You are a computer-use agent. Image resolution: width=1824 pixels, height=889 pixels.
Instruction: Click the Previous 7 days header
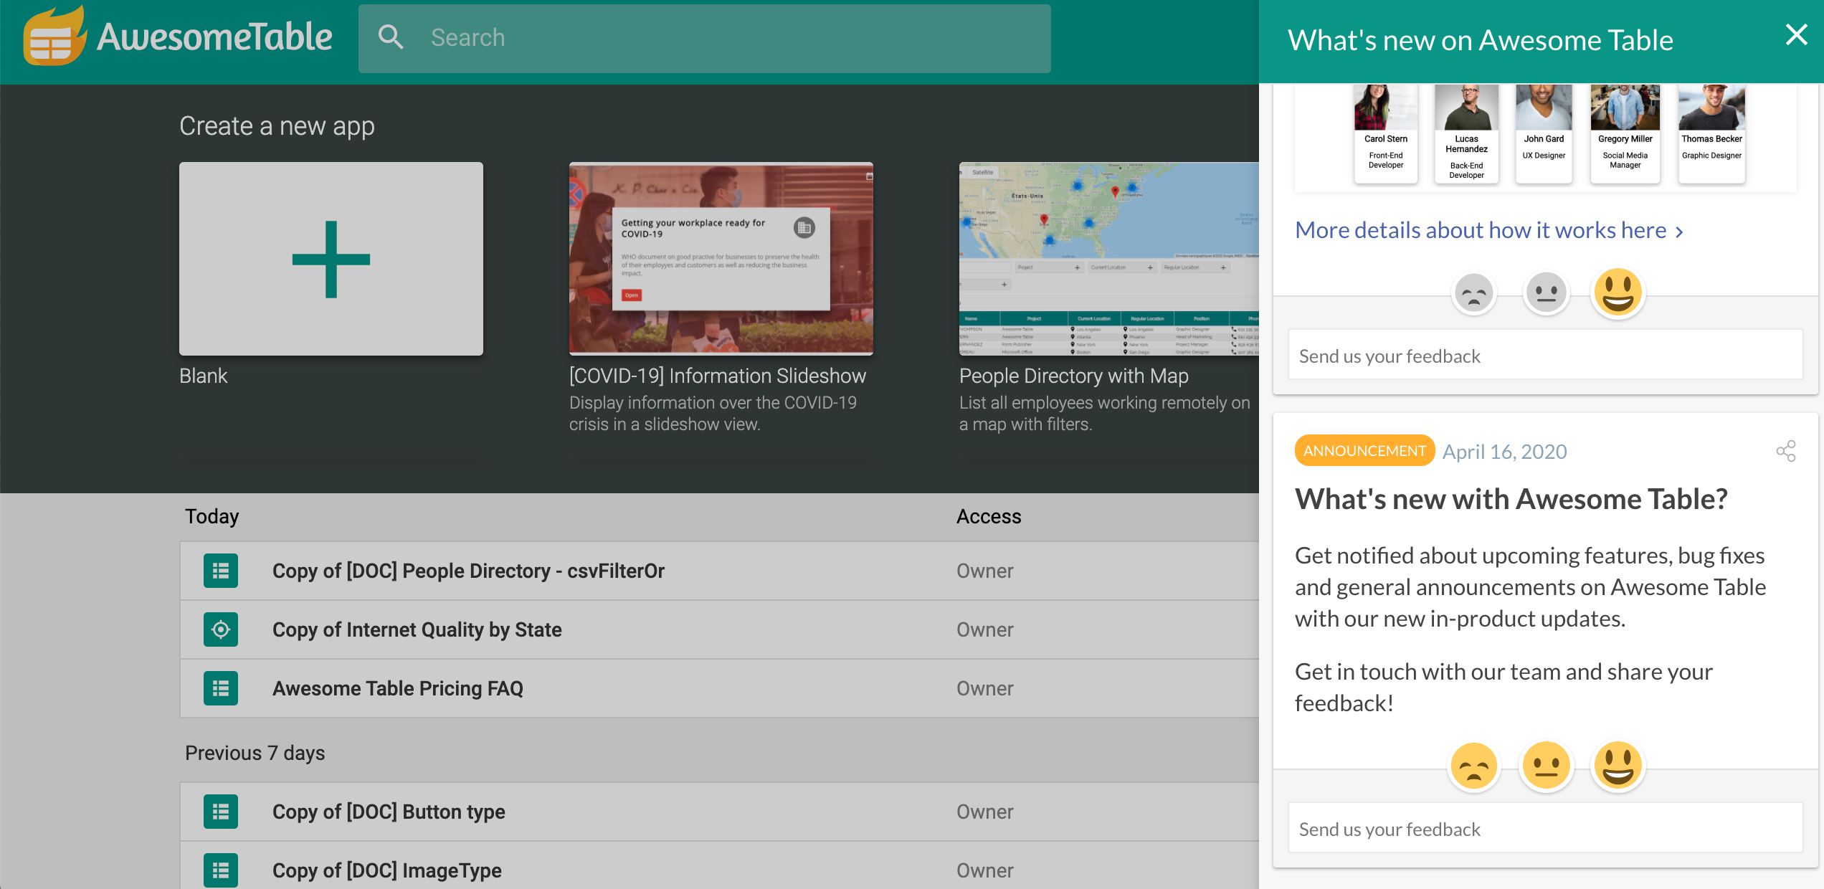tap(255, 753)
